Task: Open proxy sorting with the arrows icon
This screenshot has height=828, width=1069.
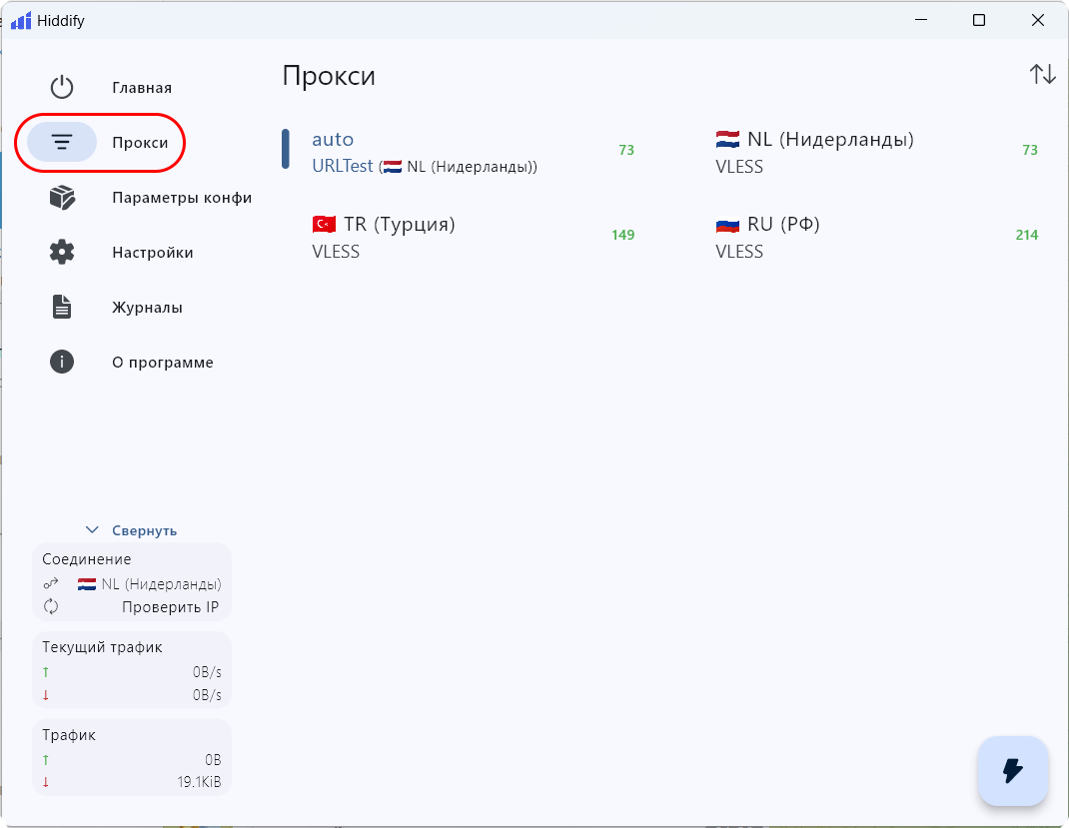Action: coord(1042,74)
